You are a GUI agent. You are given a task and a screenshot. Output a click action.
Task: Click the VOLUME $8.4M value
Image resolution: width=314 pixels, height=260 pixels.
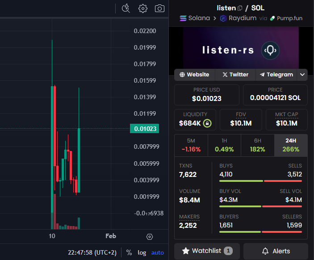pos(189,200)
